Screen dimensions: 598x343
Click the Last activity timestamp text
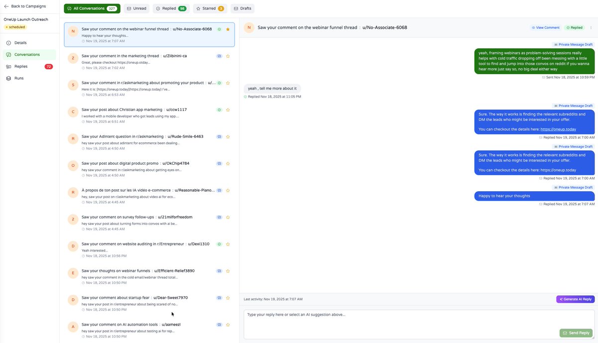tap(273, 299)
